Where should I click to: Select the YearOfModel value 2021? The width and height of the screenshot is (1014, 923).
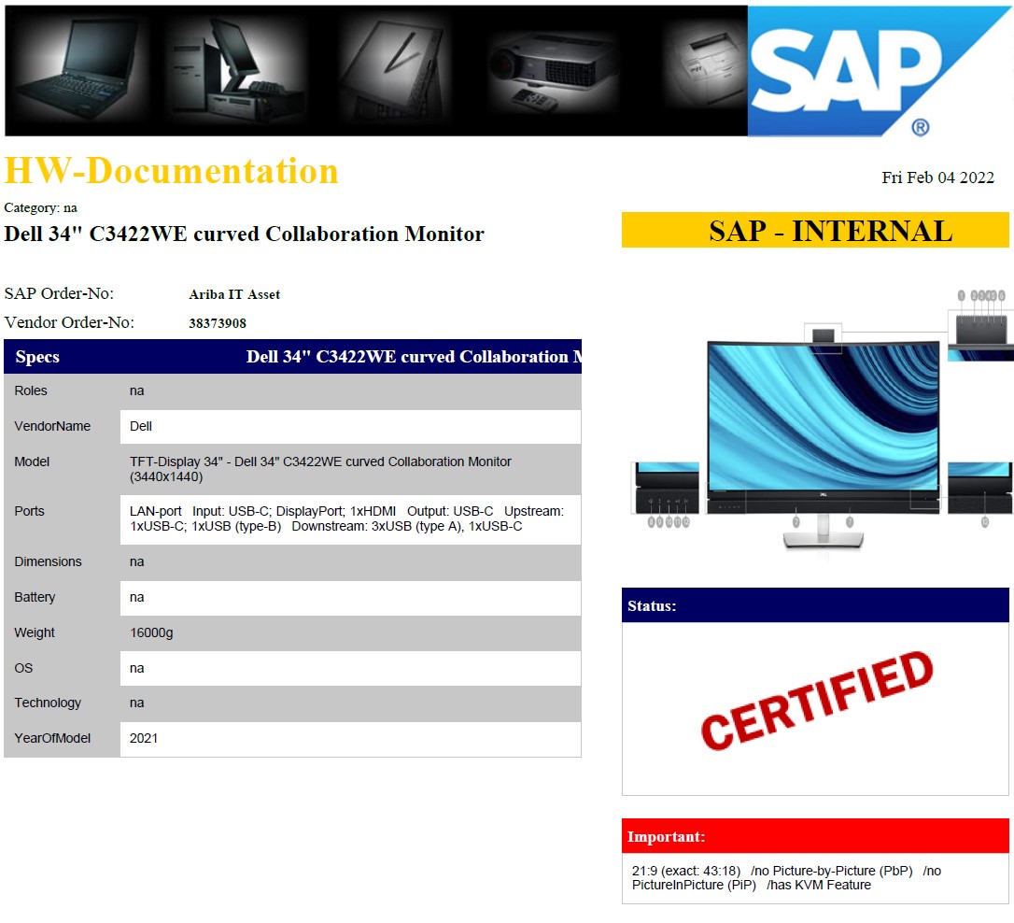[144, 739]
